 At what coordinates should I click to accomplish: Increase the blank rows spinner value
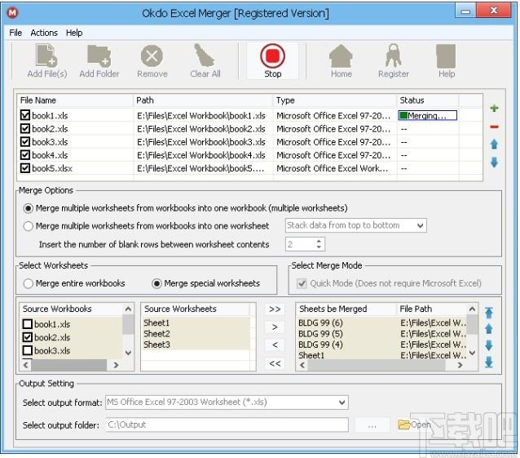pos(319,241)
